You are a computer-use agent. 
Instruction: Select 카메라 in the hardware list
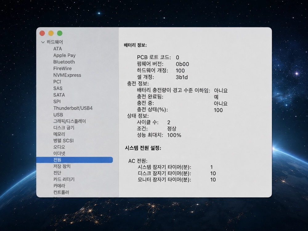pyautogui.click(x=59, y=186)
